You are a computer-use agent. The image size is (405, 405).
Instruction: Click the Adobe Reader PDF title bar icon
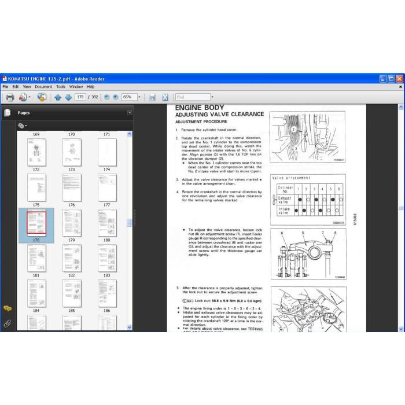click(5, 79)
